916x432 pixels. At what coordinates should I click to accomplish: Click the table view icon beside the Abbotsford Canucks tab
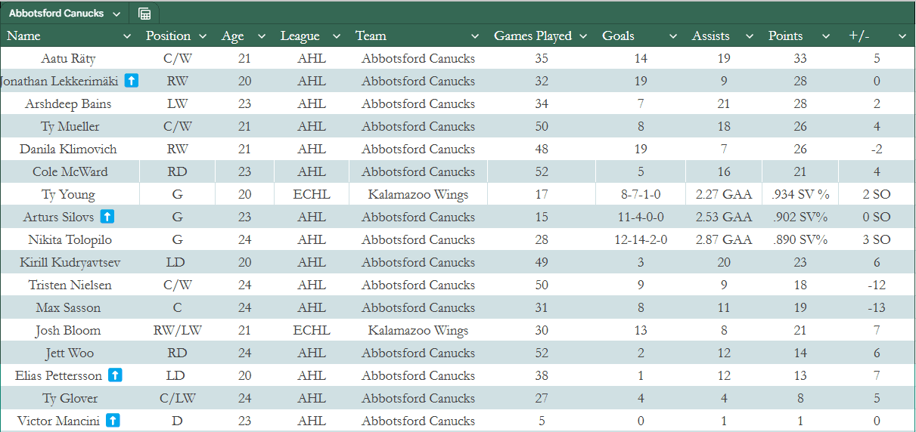[x=144, y=14]
